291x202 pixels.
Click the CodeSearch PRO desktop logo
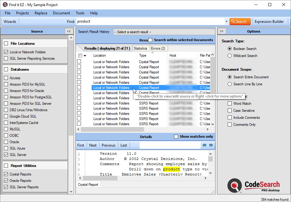(x=254, y=186)
